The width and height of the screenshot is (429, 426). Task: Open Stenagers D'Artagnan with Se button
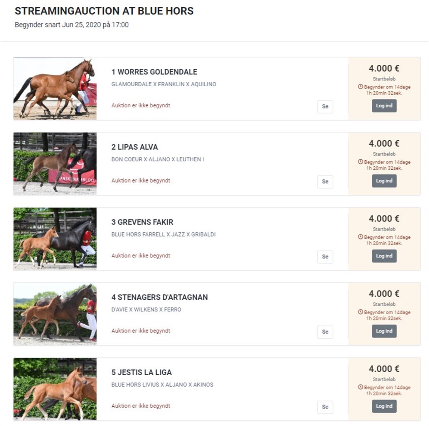325,332
